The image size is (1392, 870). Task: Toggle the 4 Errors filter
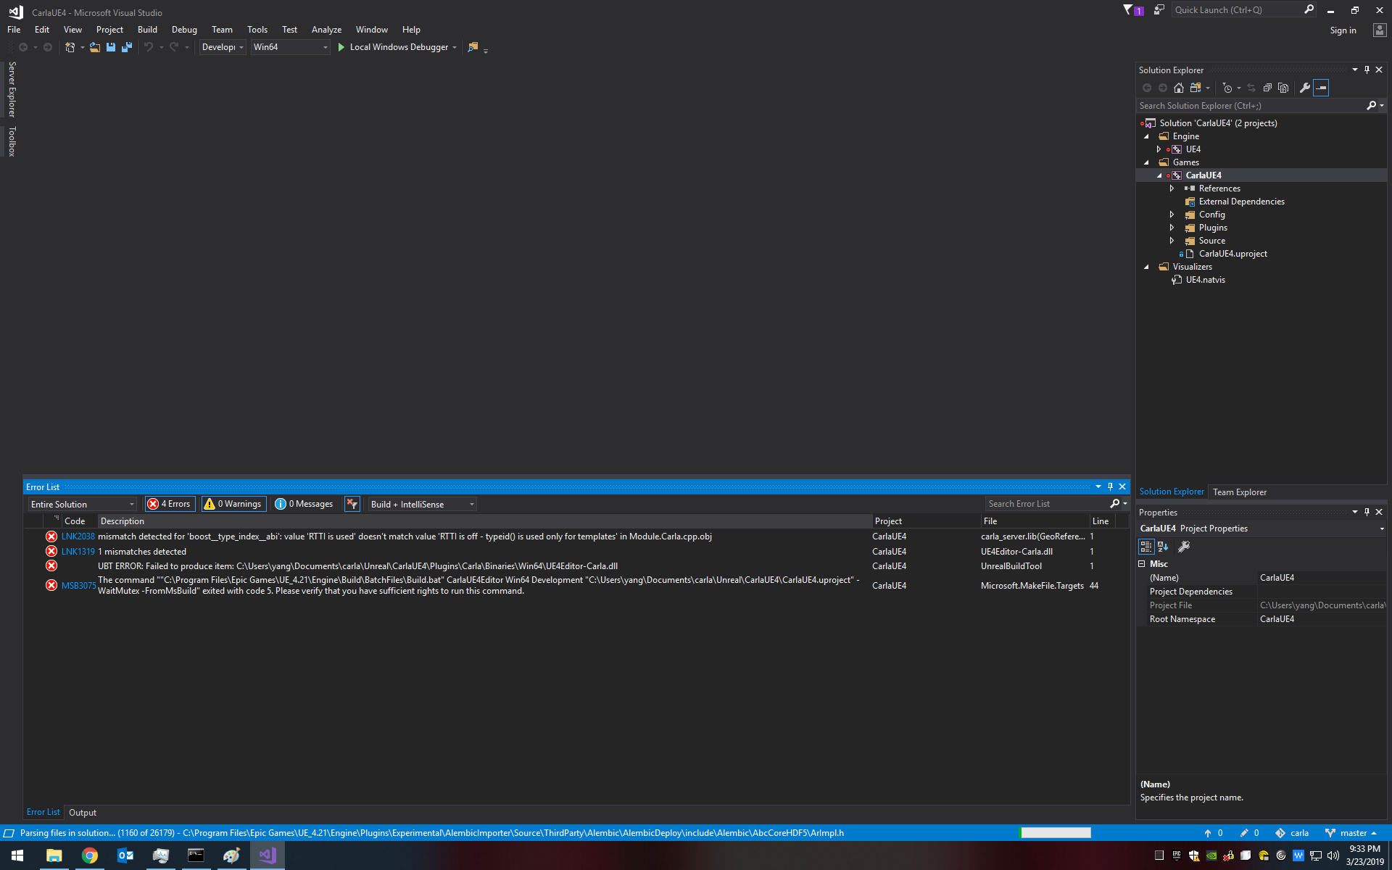170,504
